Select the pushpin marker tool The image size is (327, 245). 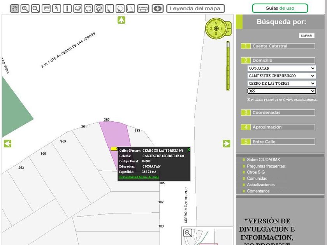click(x=56, y=9)
